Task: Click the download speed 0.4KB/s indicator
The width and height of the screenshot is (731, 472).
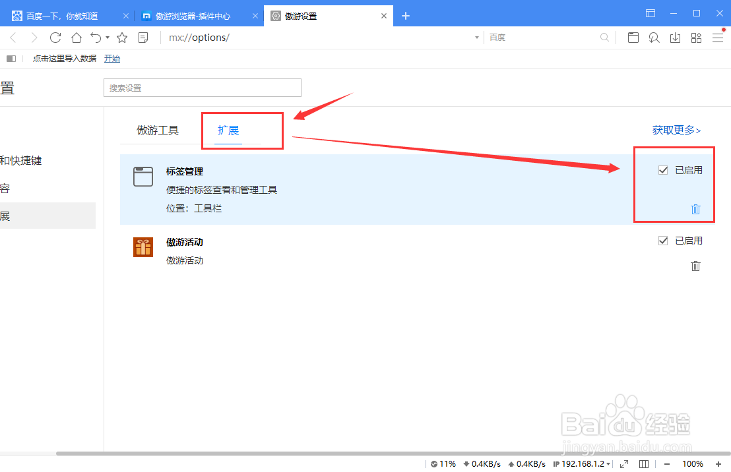Action: tap(482, 464)
